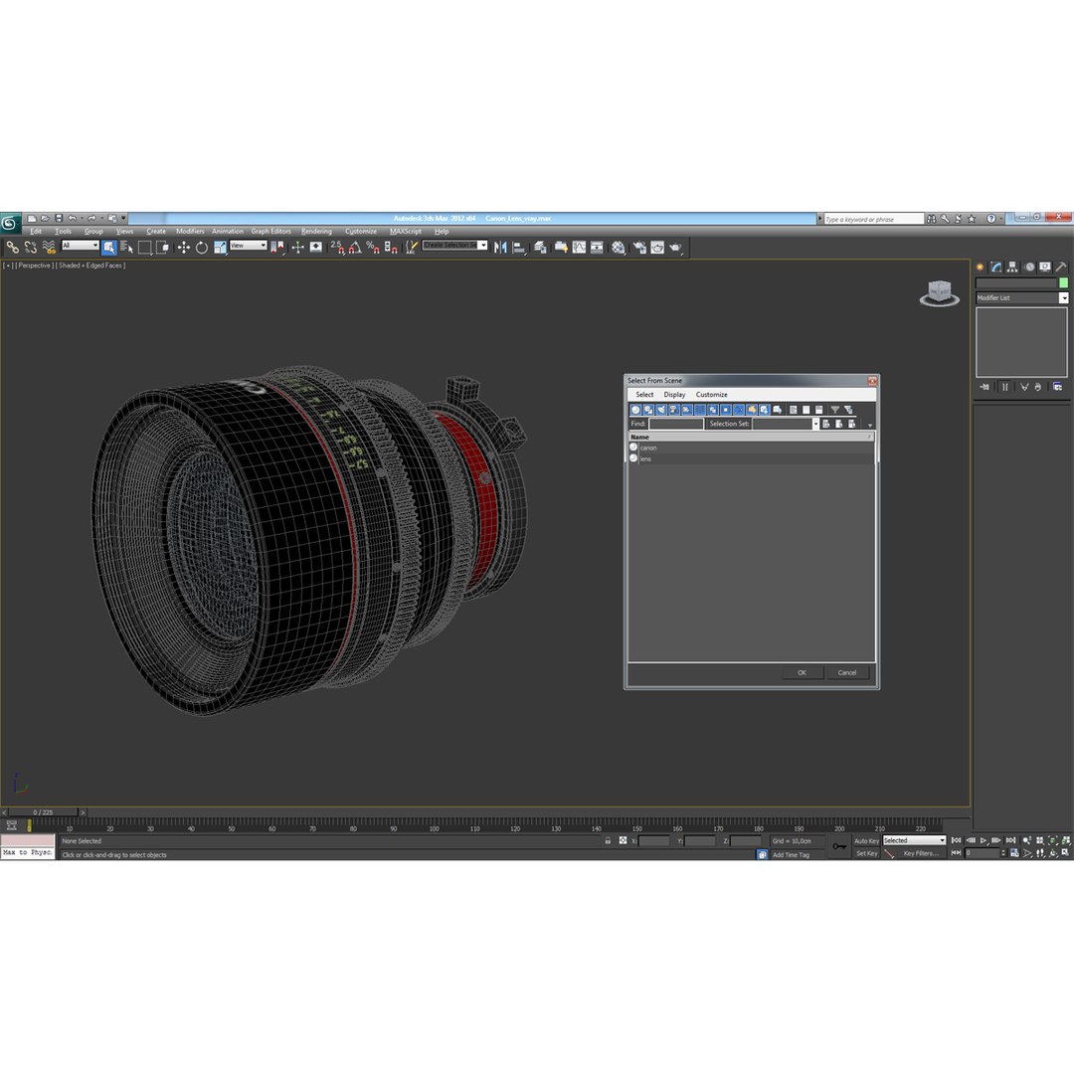This screenshot has height=1074, width=1074.
Task: Open the Hierarchy command panel tab
Action: 1012,268
